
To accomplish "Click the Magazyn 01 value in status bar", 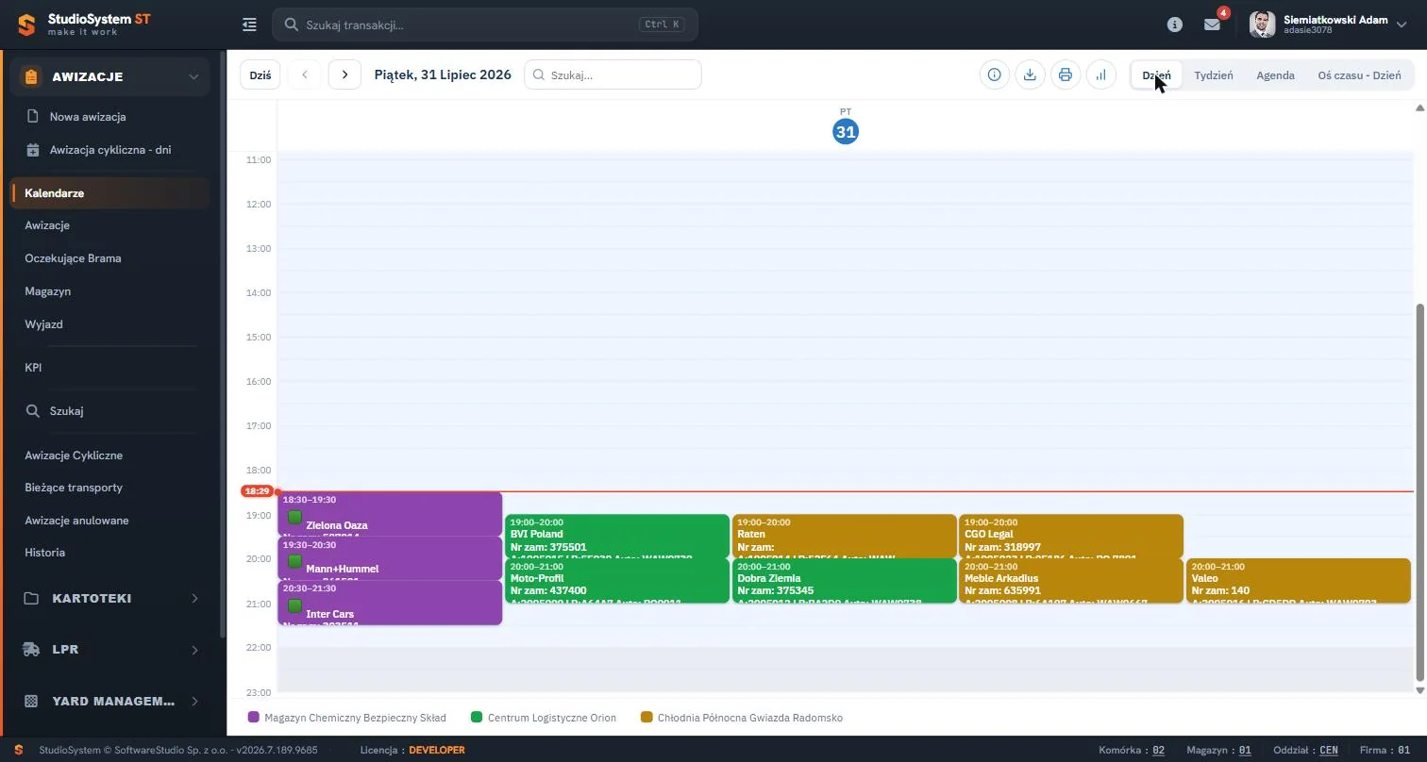I will [1245, 750].
